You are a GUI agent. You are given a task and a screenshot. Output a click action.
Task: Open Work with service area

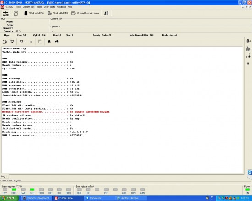[85, 13]
